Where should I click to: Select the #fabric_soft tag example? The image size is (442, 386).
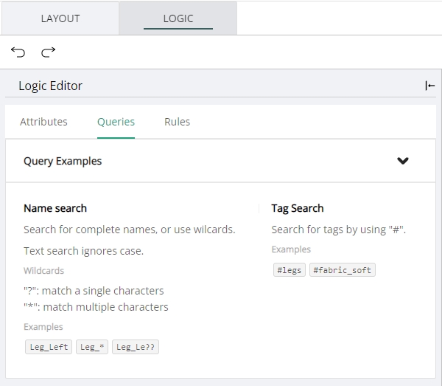[x=342, y=270]
